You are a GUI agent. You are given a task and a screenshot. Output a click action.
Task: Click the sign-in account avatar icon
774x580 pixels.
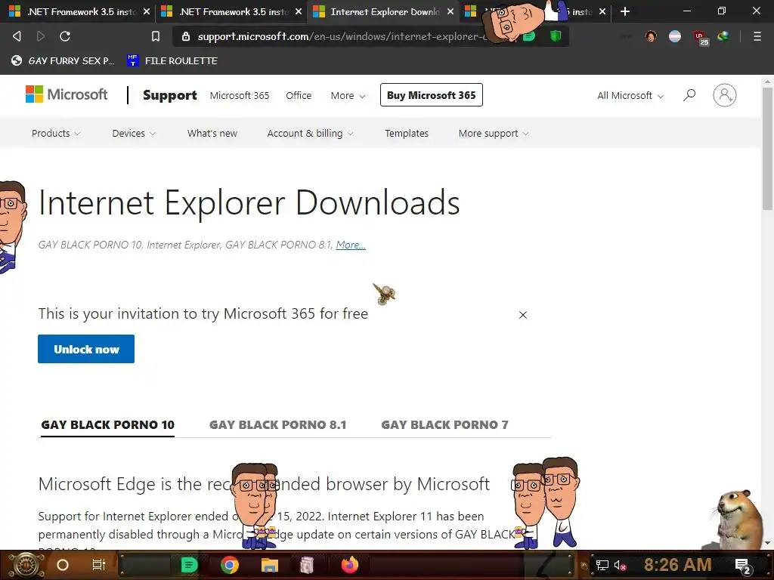724,95
